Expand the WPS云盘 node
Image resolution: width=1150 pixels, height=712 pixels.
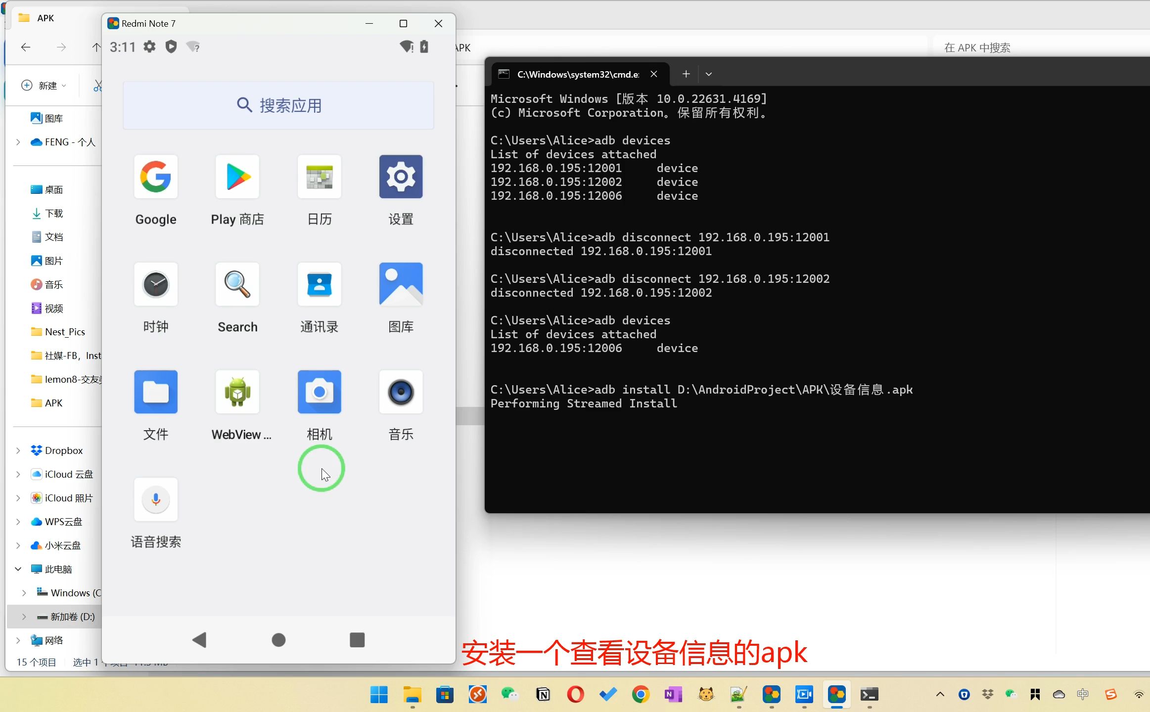pyautogui.click(x=18, y=522)
